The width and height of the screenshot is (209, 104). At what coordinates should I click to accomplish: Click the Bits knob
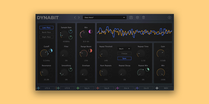(84, 34)
